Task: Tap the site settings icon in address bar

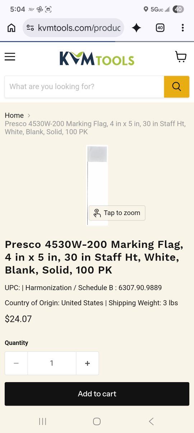Action: coord(30,28)
